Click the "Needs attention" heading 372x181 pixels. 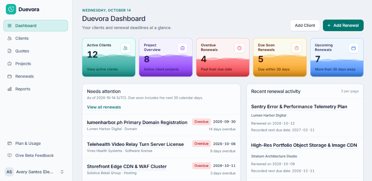point(104,91)
